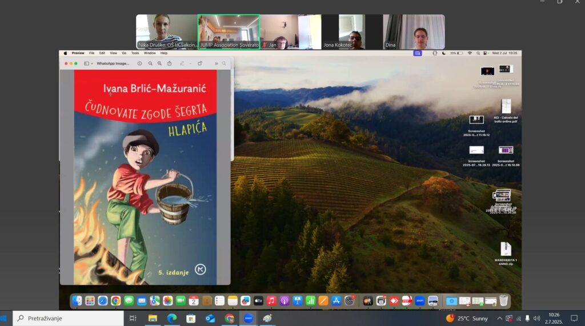
Task: Open Google Chrome from the Mac dock
Action: [115, 301]
